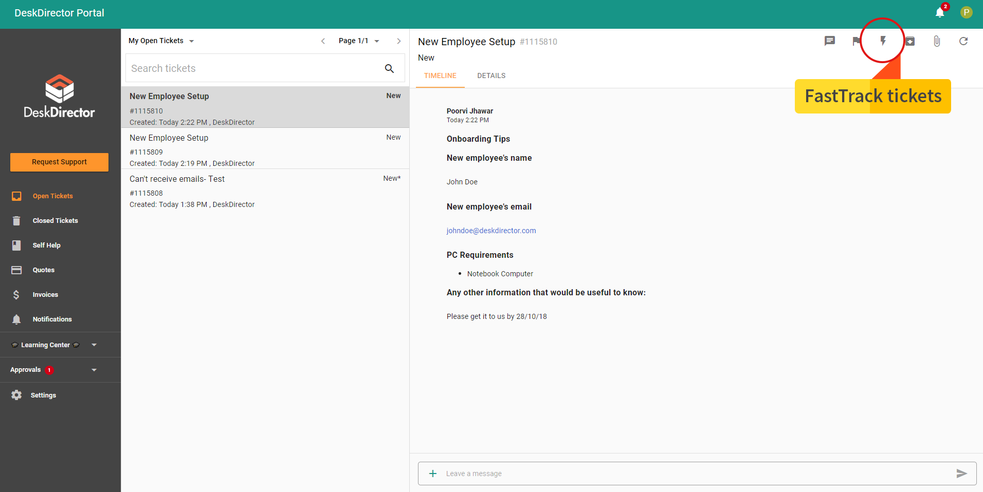Flag the ticket with the flag icon

855,41
